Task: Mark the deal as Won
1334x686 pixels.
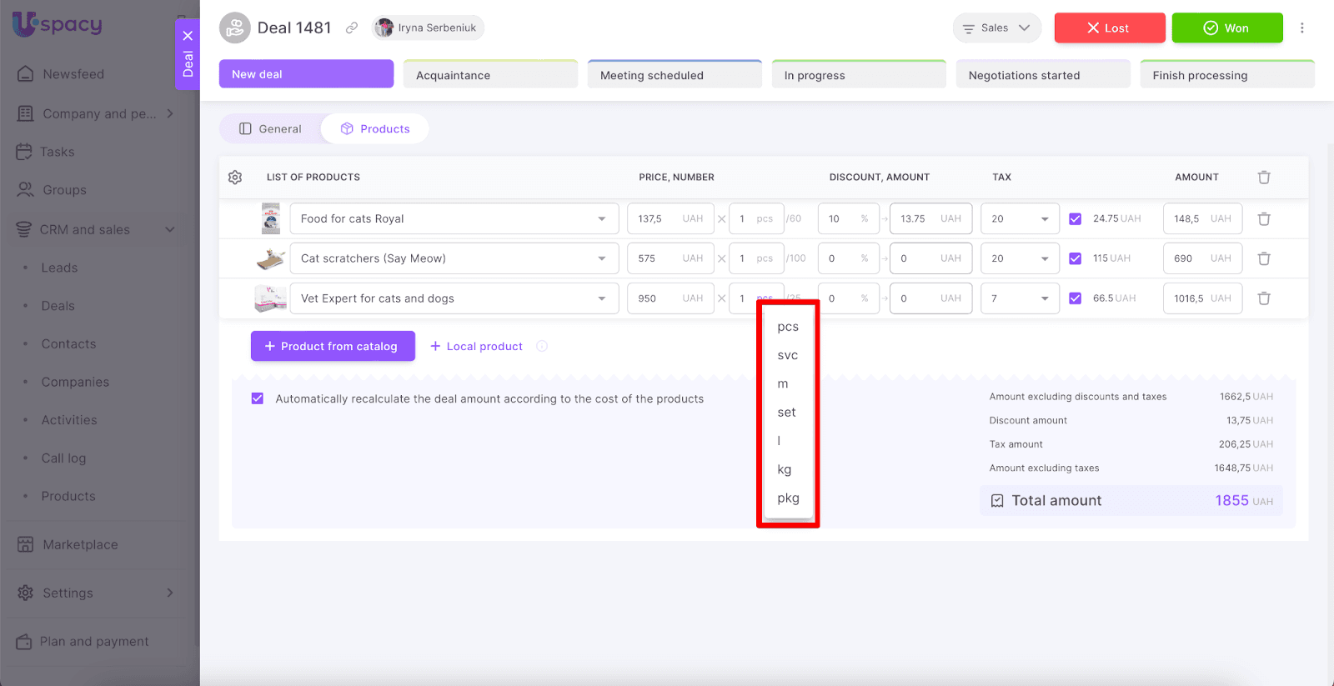Action: pos(1226,28)
